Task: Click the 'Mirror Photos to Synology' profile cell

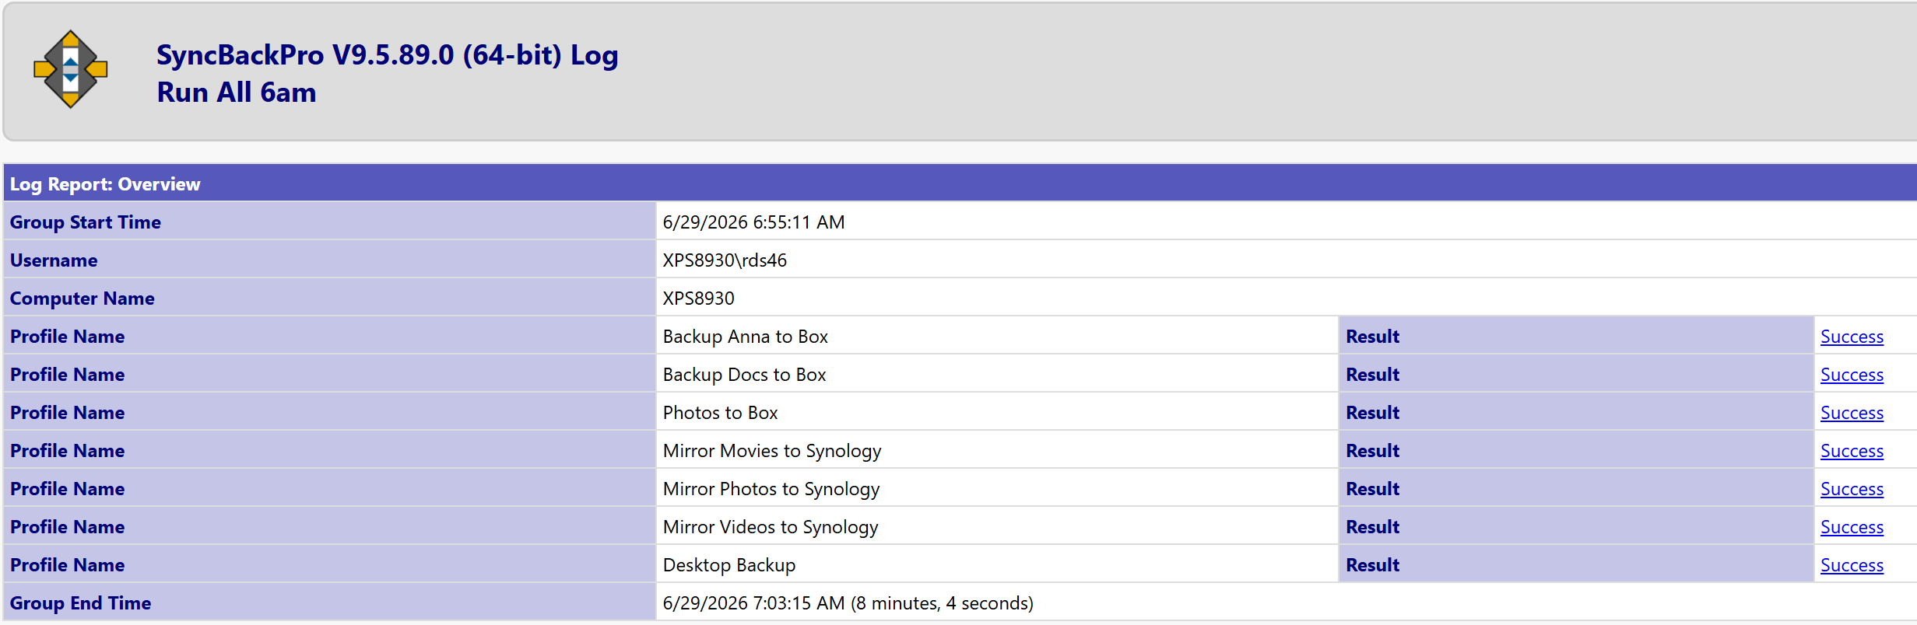Action: coord(997,489)
